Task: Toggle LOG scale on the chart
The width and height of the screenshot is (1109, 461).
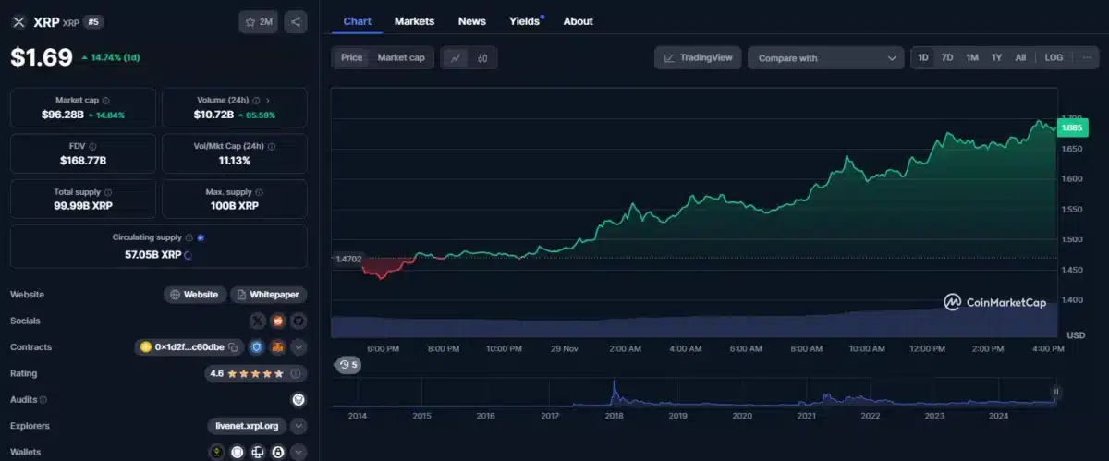Action: coord(1054,57)
